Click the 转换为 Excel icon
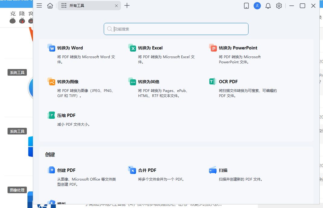 (x=132, y=48)
